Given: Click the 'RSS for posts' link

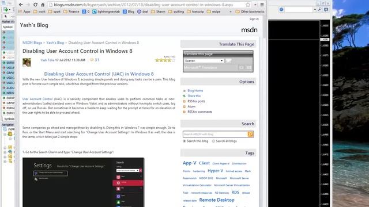Looking at the screenshot, I should [196, 101].
